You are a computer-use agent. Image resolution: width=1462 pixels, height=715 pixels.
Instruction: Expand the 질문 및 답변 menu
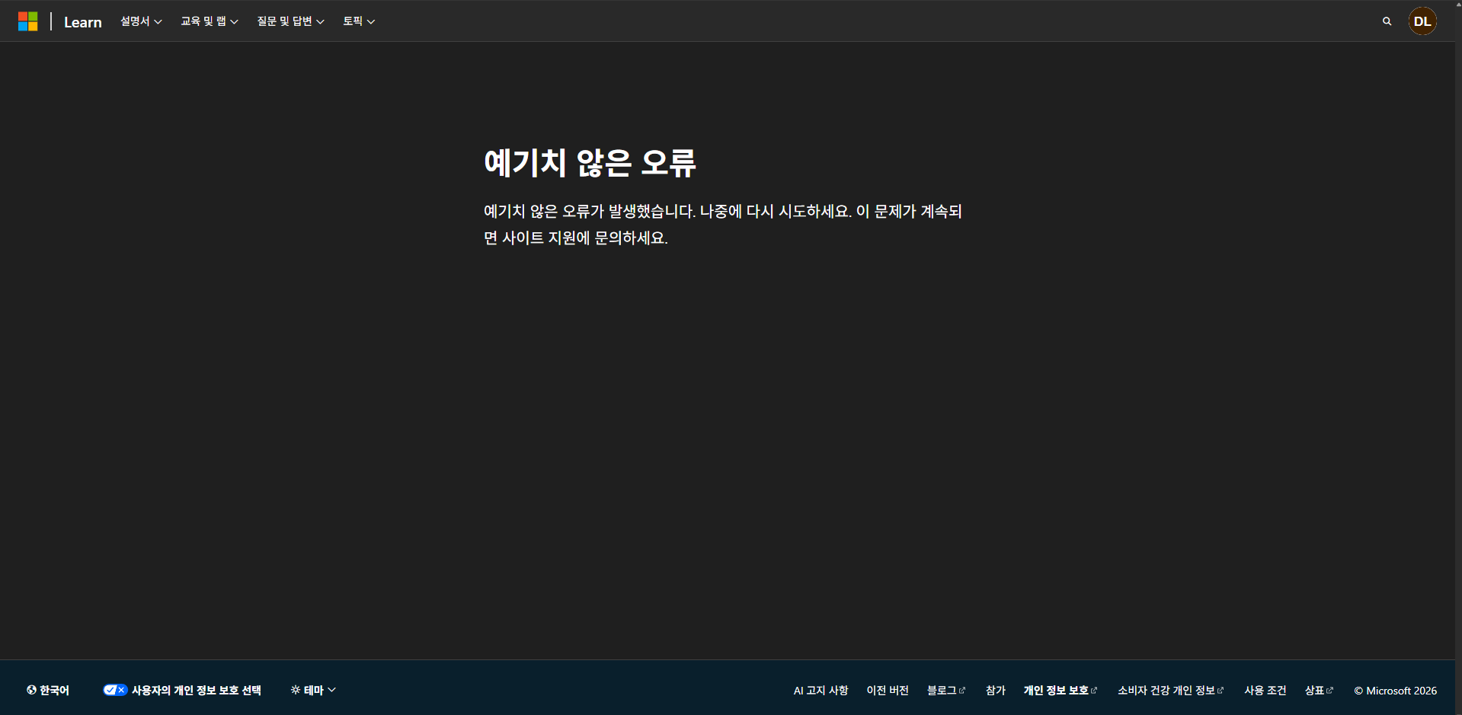(x=290, y=21)
